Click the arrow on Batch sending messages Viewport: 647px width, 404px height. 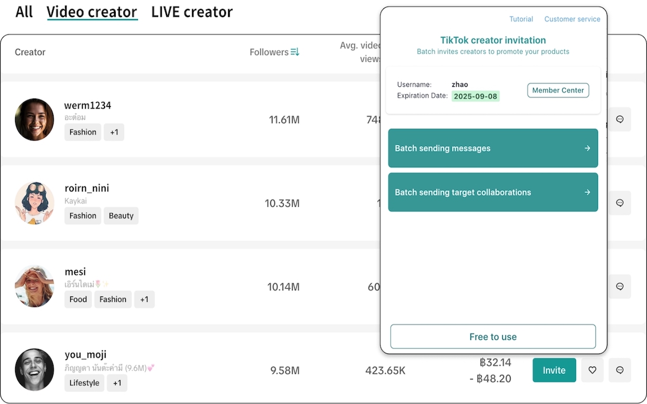click(x=587, y=148)
